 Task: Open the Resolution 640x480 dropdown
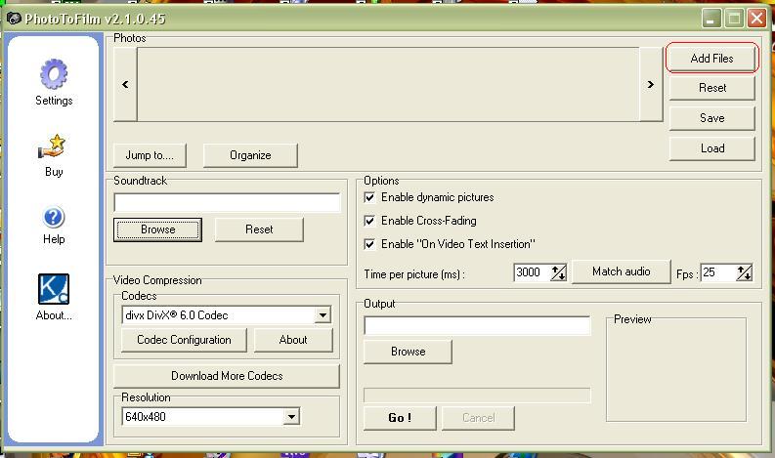click(x=290, y=417)
